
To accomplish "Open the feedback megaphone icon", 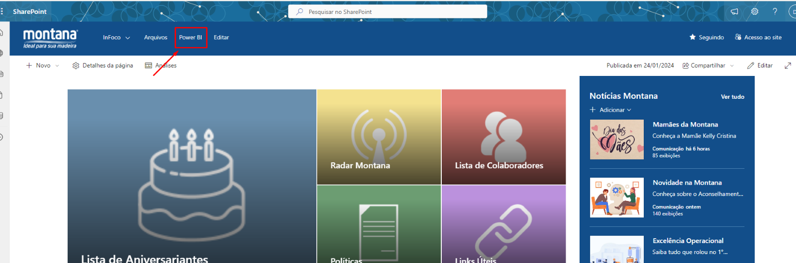I will (734, 11).
